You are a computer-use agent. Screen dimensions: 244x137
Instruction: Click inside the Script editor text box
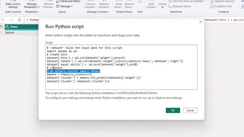[121, 67]
